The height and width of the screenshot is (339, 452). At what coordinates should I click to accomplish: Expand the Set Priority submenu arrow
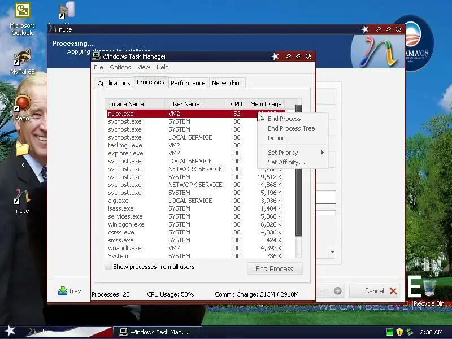click(322, 152)
